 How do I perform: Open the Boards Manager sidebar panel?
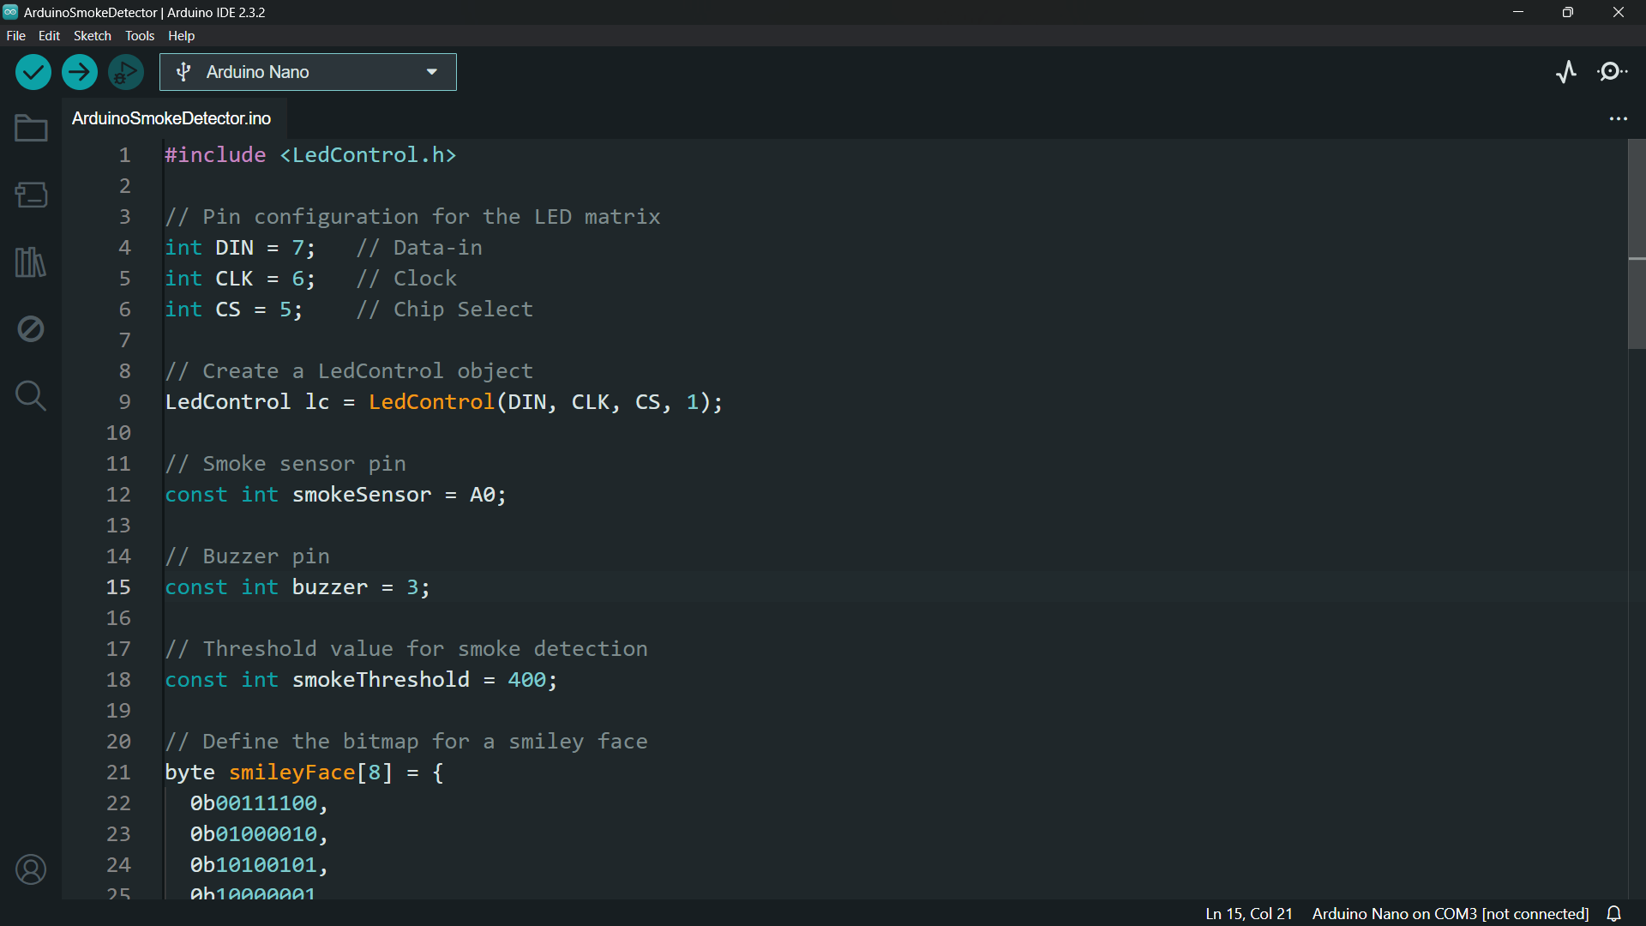[x=31, y=195]
